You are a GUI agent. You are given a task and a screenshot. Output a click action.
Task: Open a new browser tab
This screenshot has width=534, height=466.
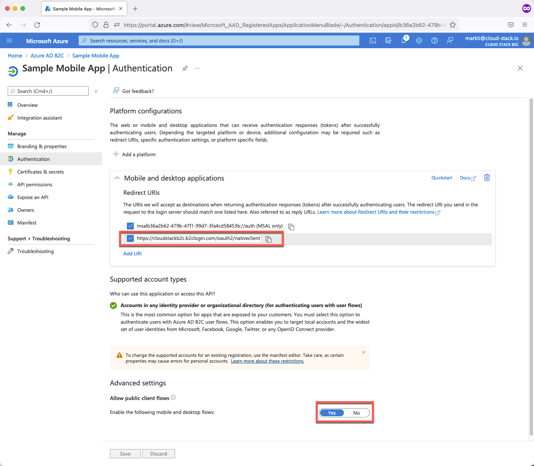pyautogui.click(x=135, y=8)
